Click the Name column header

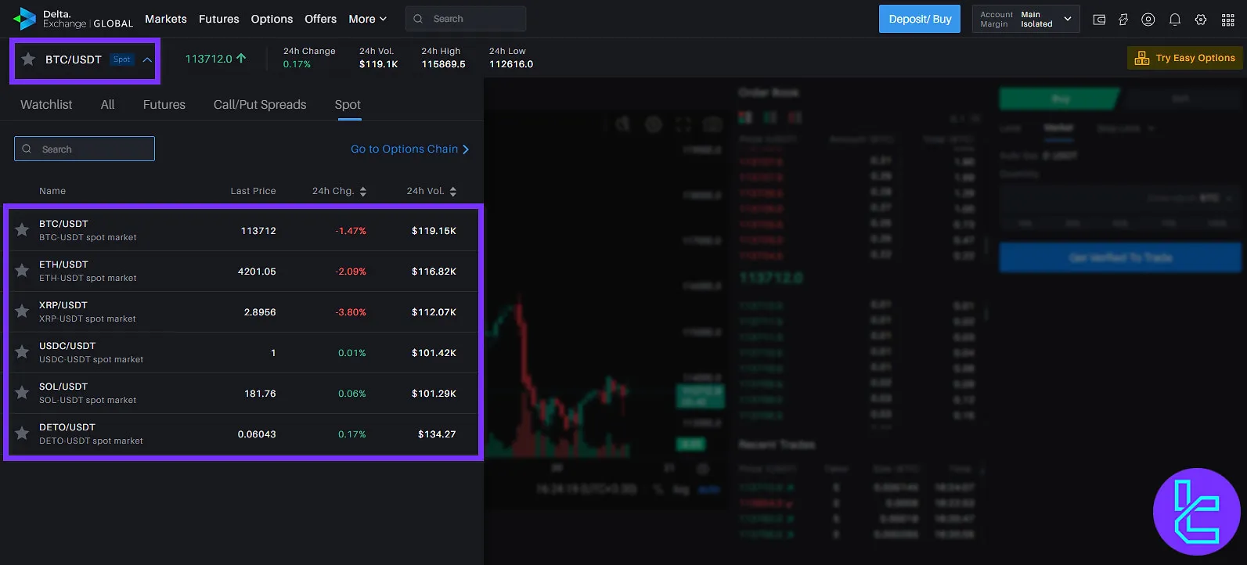point(52,191)
